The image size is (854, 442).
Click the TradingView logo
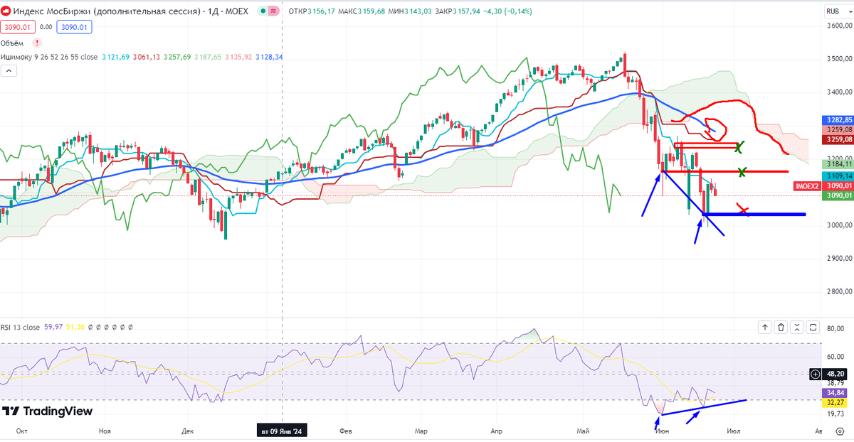(x=47, y=411)
